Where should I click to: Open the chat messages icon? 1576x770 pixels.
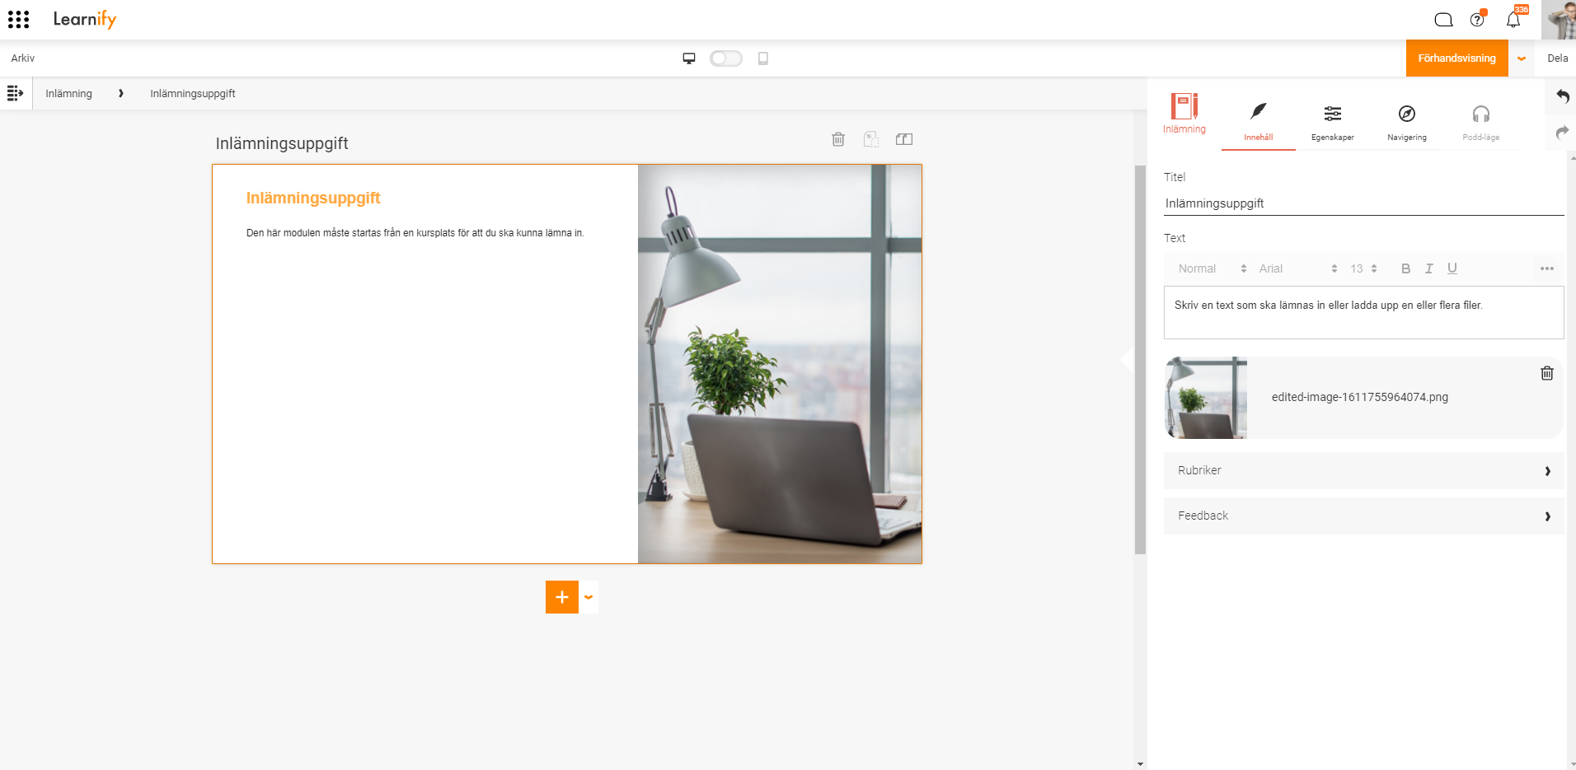(x=1443, y=20)
